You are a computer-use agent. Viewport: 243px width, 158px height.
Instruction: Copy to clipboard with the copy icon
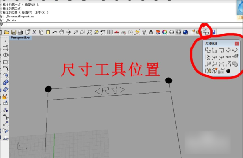41,32
